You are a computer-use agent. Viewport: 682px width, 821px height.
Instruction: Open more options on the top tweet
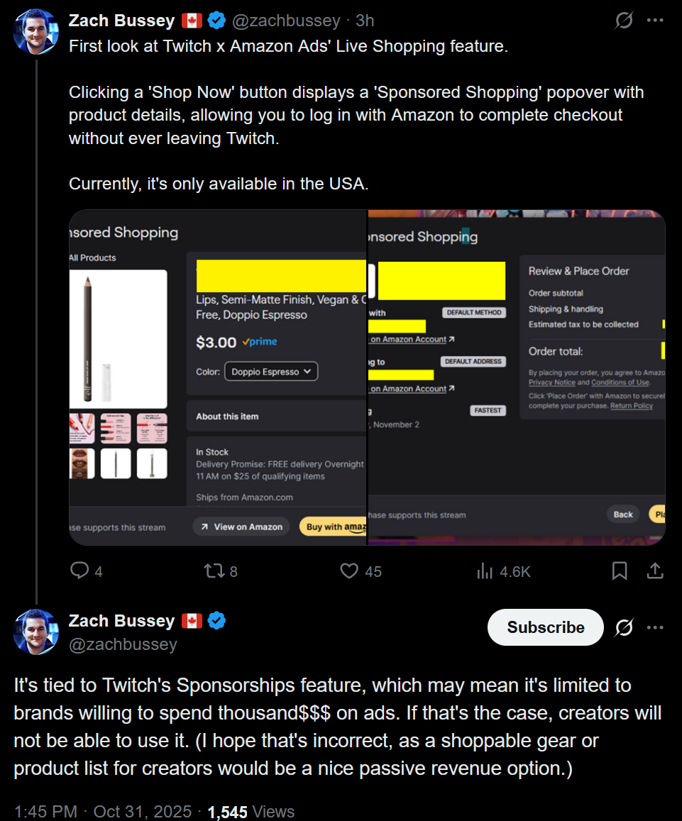pos(655,21)
